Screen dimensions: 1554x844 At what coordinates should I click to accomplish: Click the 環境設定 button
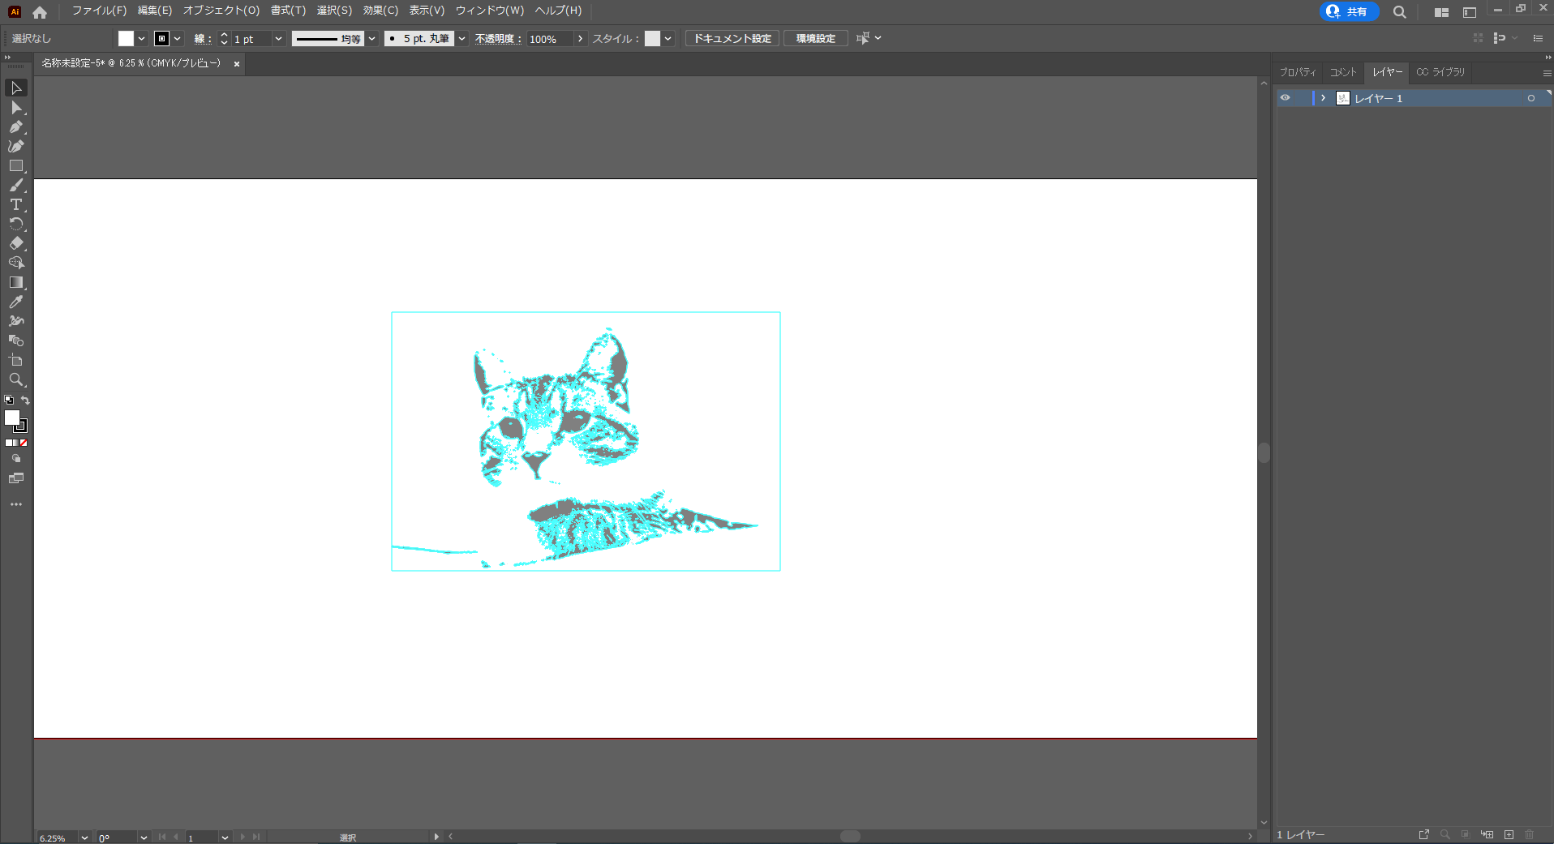coord(815,39)
